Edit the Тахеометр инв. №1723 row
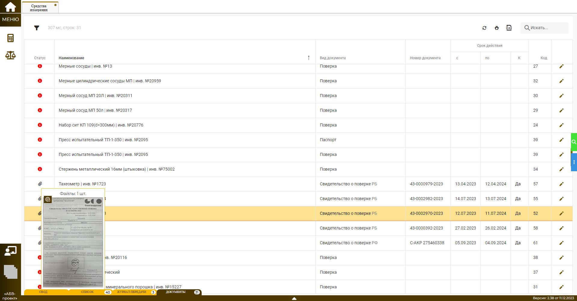This screenshot has height=301, width=577. point(561,184)
